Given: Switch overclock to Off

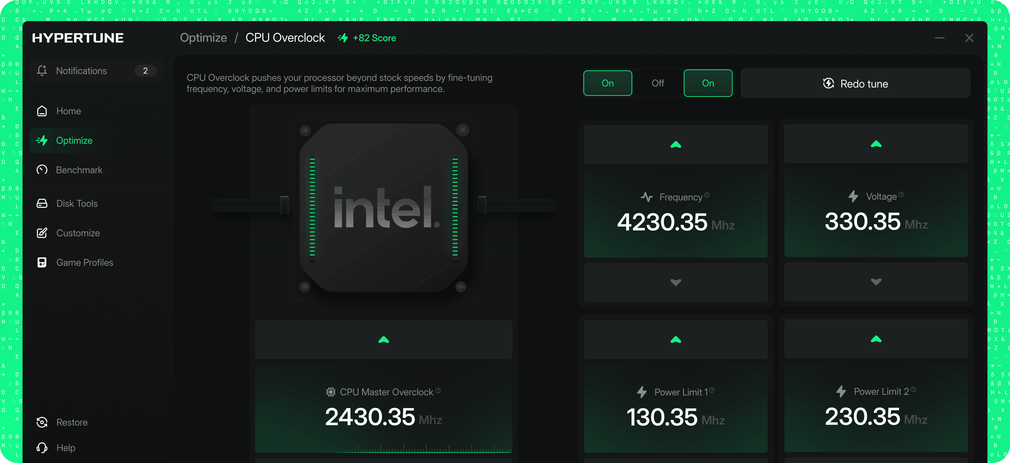Looking at the screenshot, I should pos(658,83).
